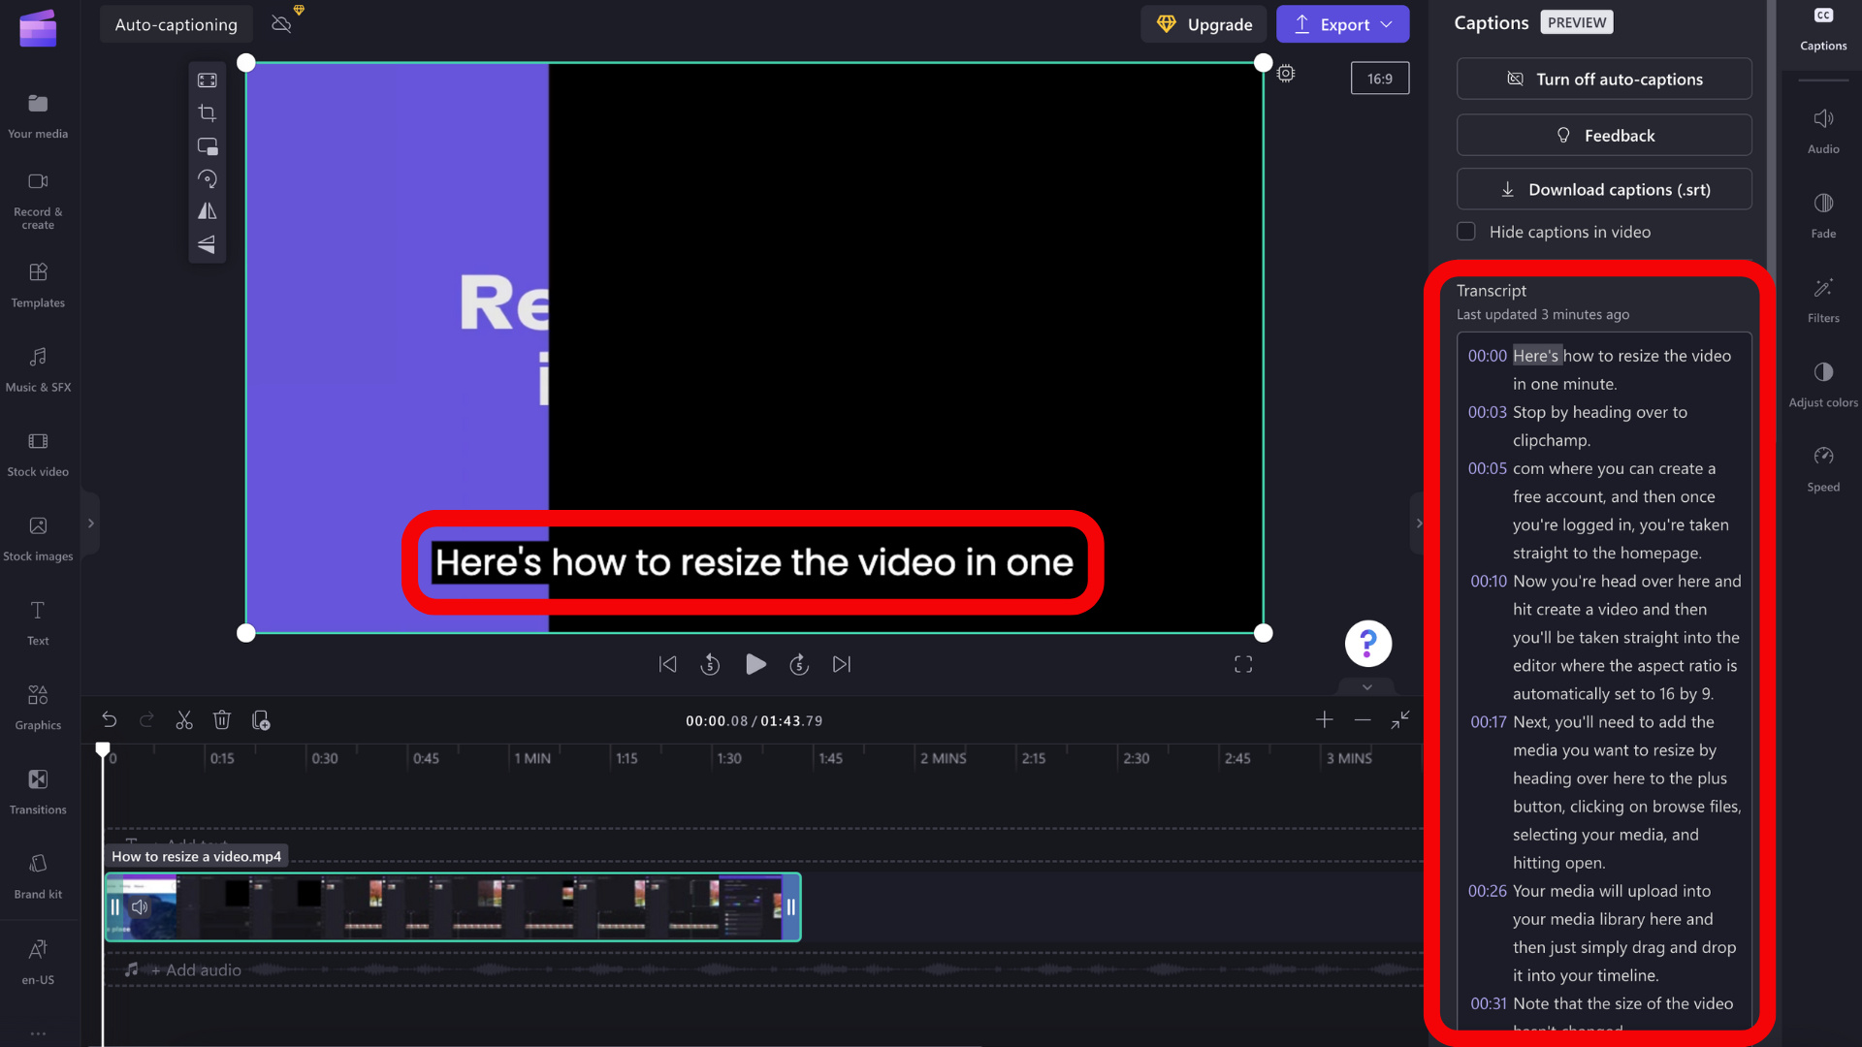
Task: Select the picture-in-picture icon
Action: (207, 146)
